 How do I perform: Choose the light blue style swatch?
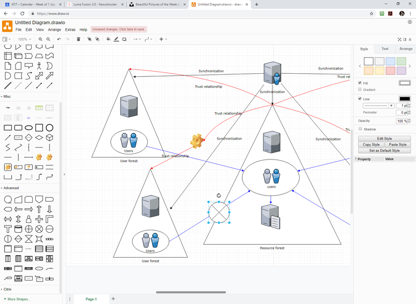pyautogui.click(x=391, y=61)
